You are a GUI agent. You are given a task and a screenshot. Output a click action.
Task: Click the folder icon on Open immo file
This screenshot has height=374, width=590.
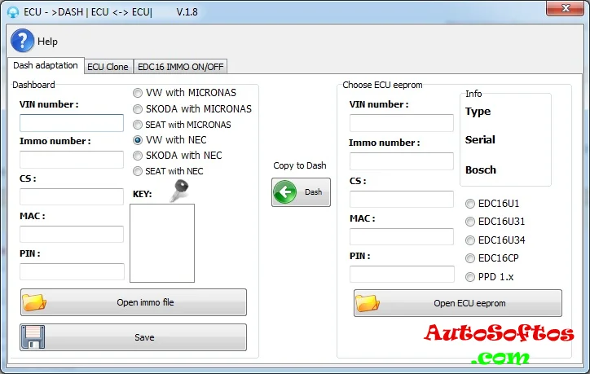point(35,302)
